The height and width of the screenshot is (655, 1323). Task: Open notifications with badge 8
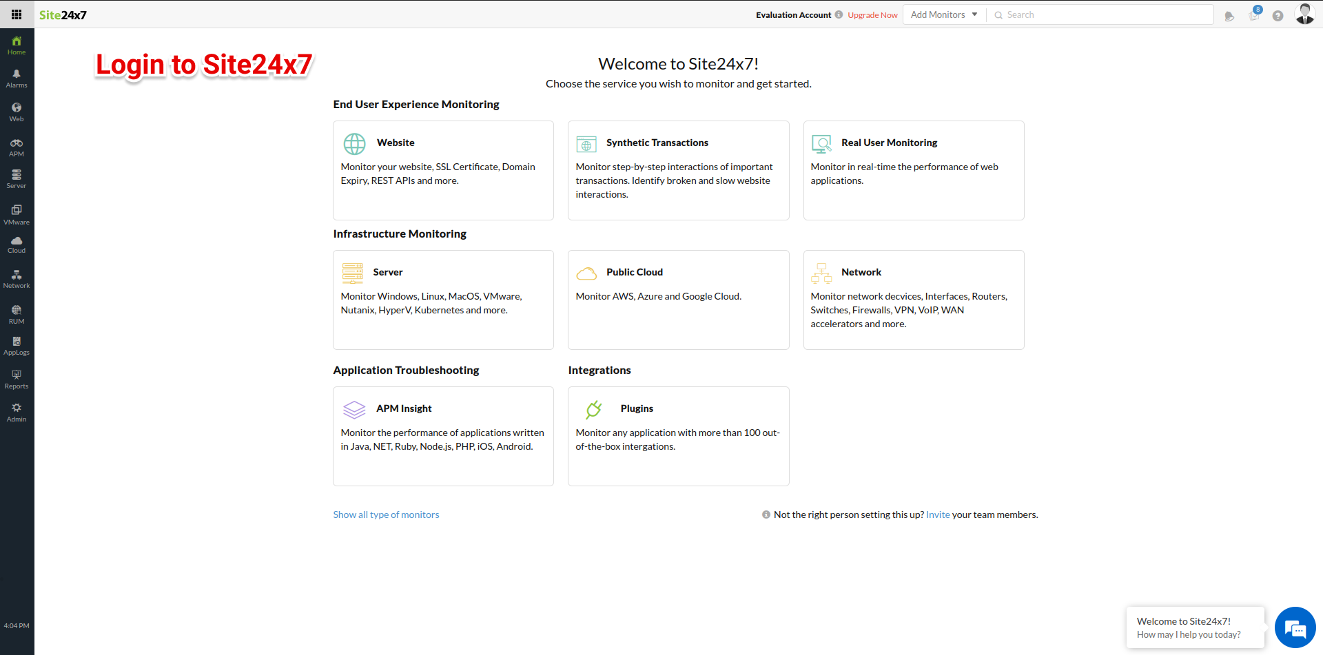coord(1254,14)
